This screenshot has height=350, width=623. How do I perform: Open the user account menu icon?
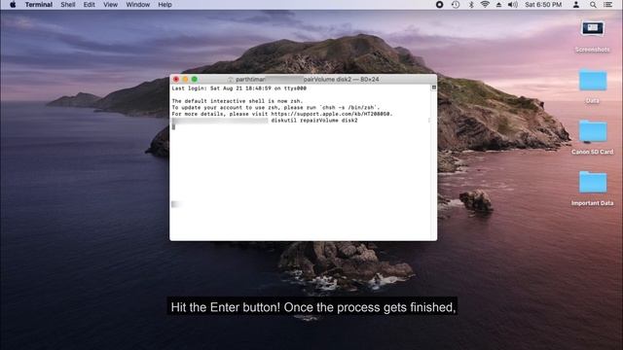click(576, 5)
